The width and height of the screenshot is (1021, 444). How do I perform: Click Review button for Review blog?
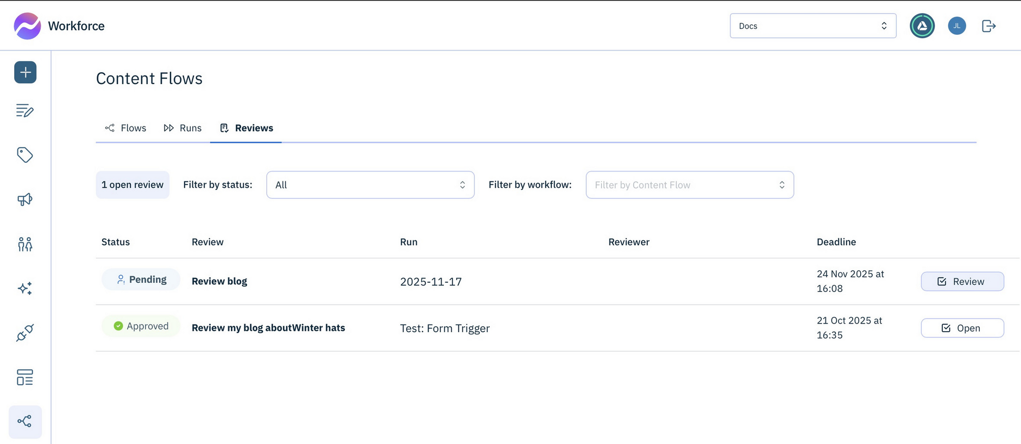(x=962, y=282)
